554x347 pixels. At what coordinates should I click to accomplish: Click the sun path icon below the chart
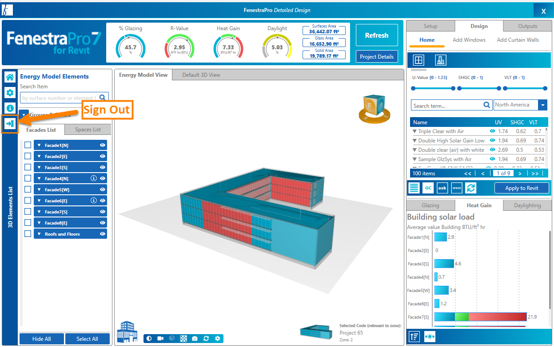[x=430, y=336]
